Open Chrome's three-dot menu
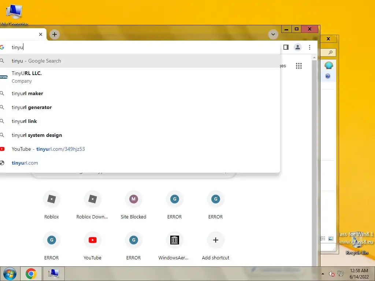Image resolution: width=375 pixels, height=281 pixels. pos(309,47)
